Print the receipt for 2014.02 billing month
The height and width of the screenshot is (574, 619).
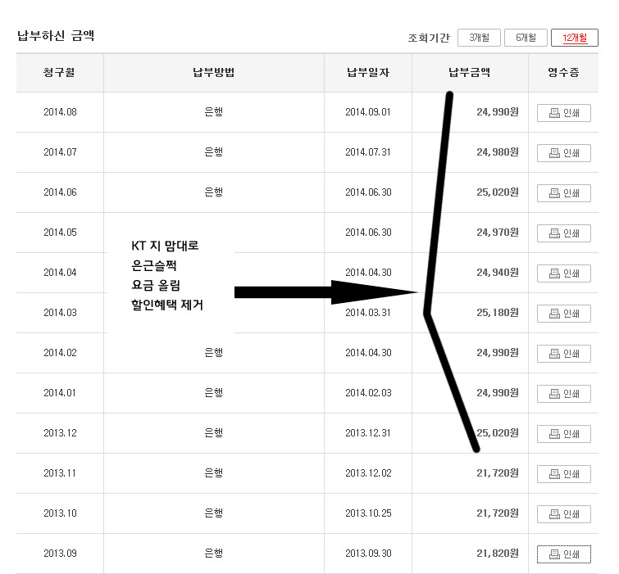pos(563,354)
